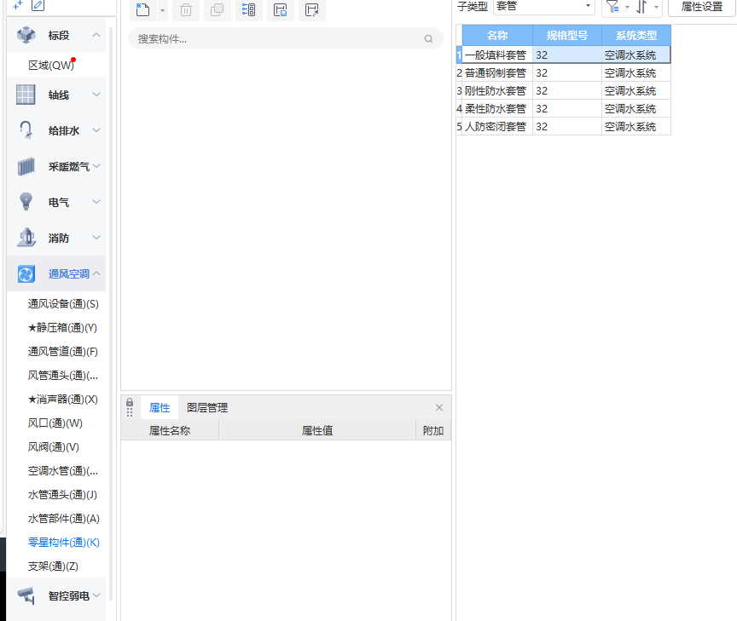Image resolution: width=737 pixels, height=621 pixels.
Task: Click the save component library icon
Action: tap(280, 9)
